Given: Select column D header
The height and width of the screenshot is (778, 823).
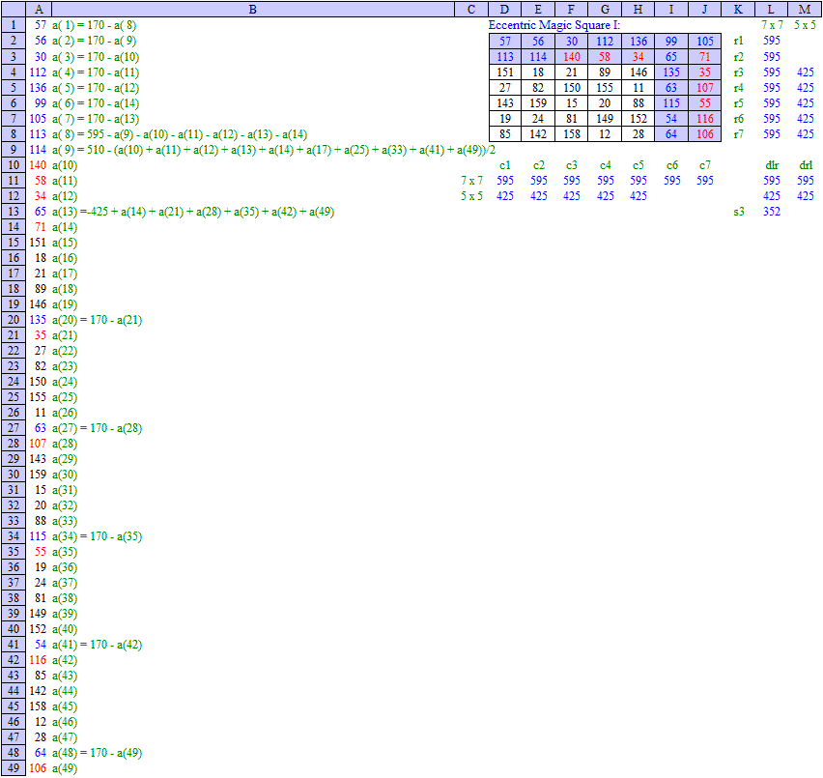Looking at the screenshot, I should click(x=504, y=9).
